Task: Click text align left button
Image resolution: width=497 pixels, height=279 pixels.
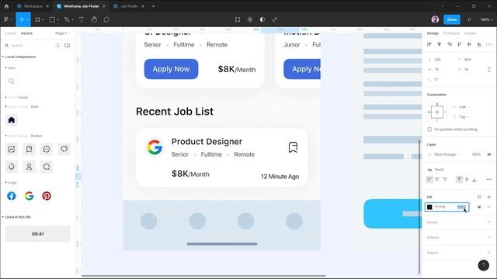Action: [x=429, y=179]
